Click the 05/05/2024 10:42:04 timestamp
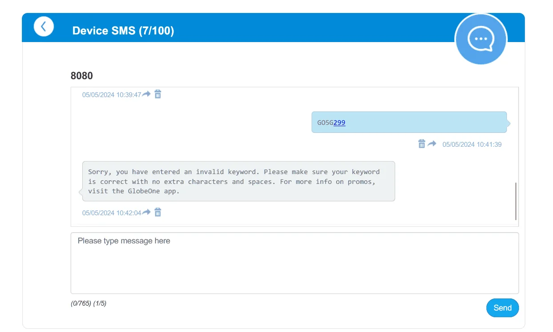 pyautogui.click(x=112, y=213)
